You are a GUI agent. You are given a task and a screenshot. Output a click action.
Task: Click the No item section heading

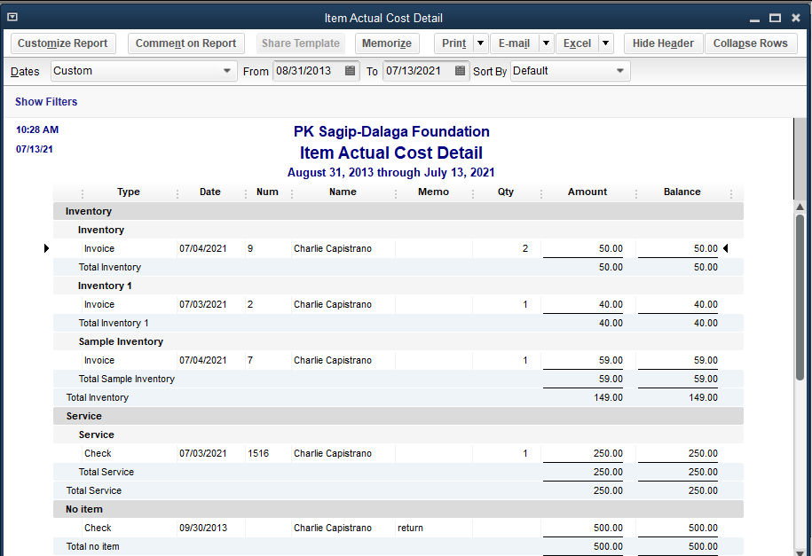[84, 509]
